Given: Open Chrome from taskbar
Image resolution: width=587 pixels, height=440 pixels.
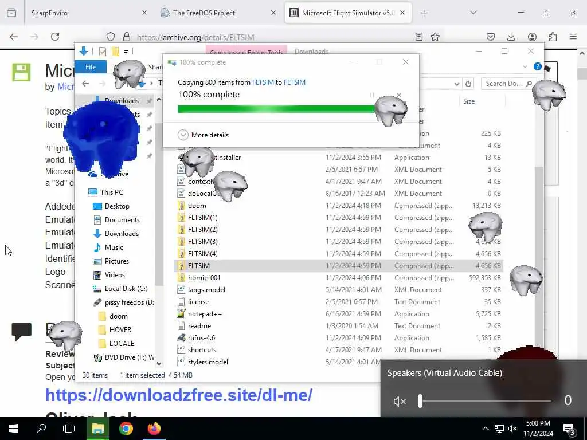Looking at the screenshot, I should [126, 429].
